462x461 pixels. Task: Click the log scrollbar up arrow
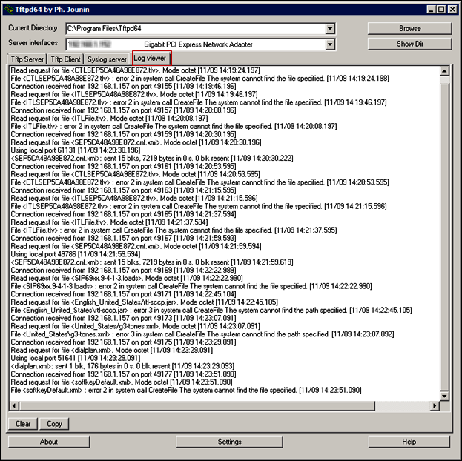coord(444,72)
